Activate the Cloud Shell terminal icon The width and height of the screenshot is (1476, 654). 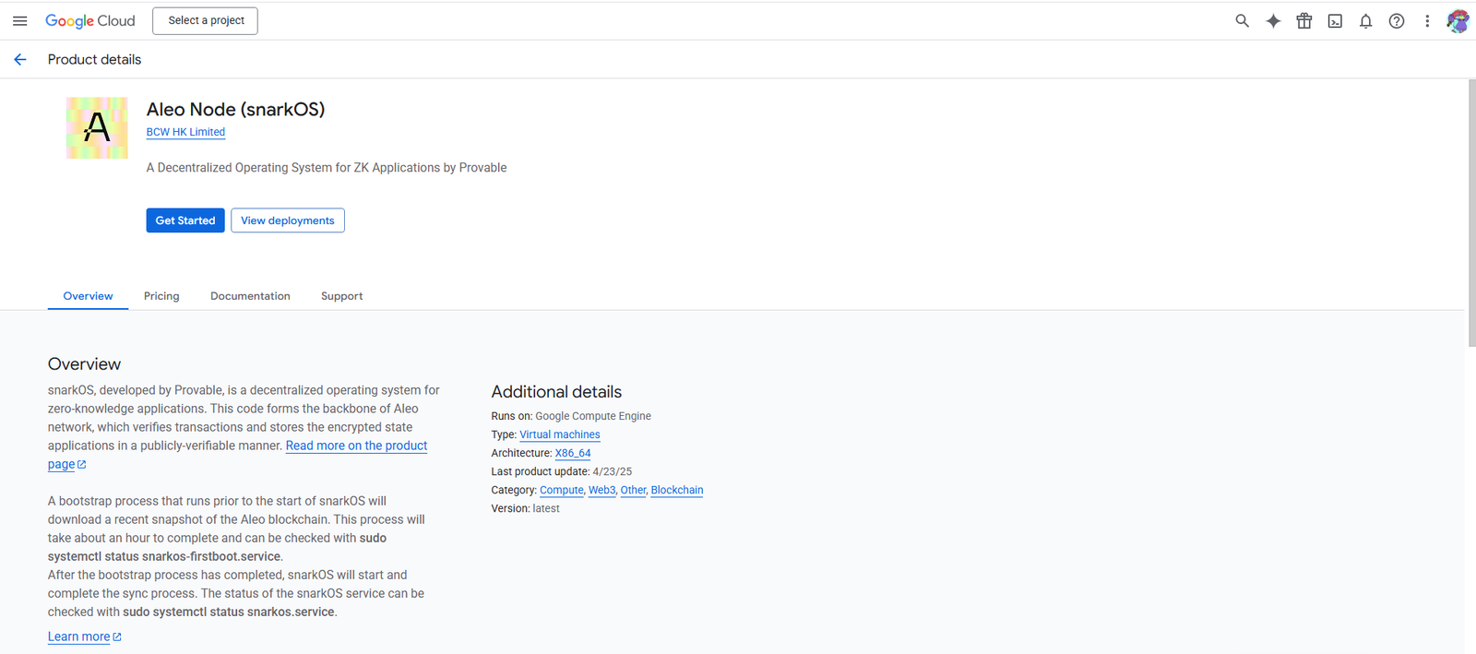1335,20
